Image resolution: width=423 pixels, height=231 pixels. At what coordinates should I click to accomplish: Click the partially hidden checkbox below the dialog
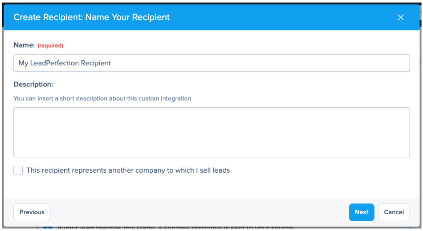(47, 228)
